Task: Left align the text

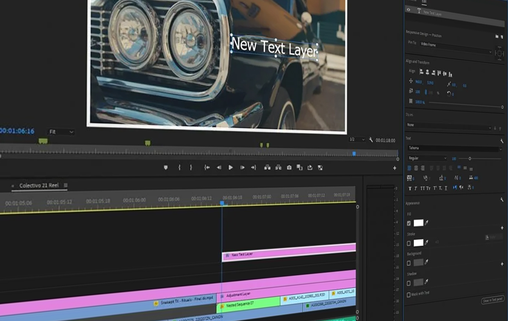Action: [409, 168]
